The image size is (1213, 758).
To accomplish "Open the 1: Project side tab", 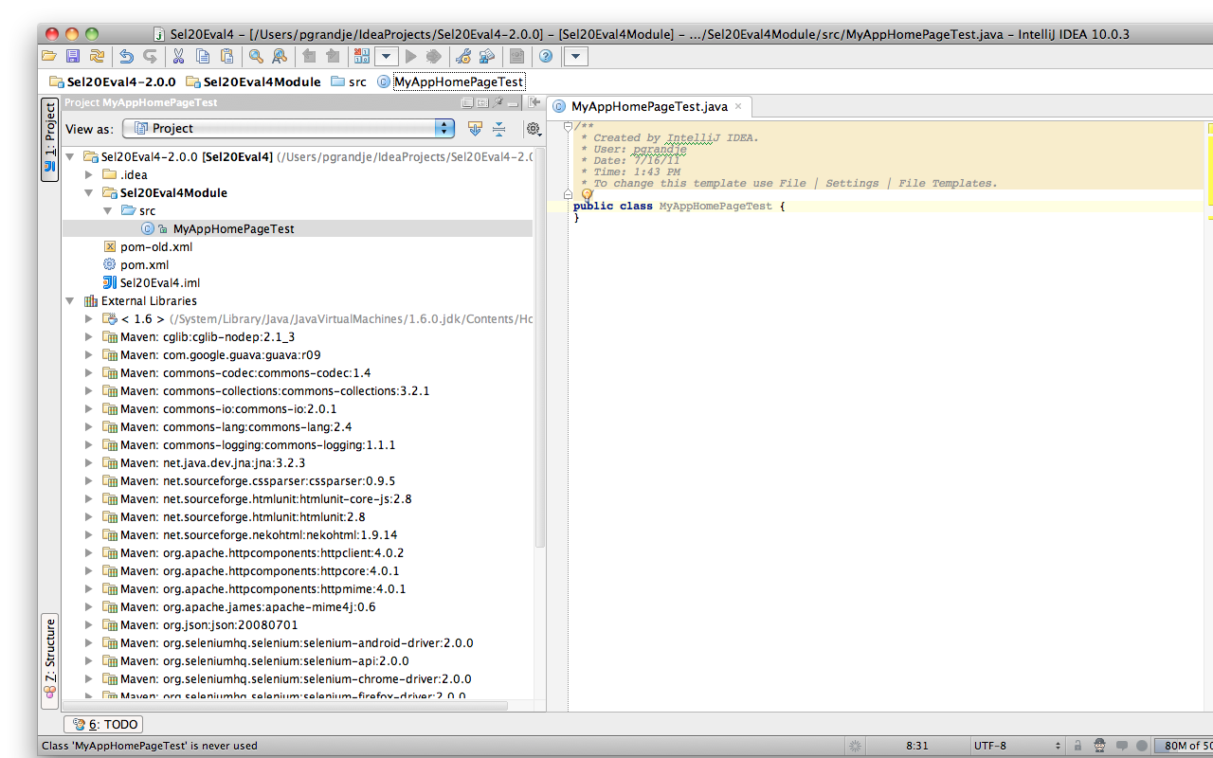I will [49, 139].
